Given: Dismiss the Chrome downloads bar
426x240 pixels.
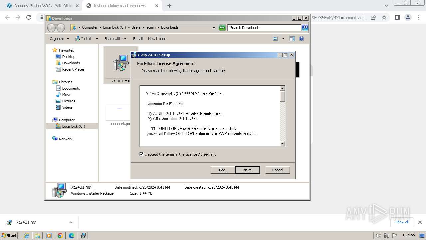Looking at the screenshot, I should [420, 222].
